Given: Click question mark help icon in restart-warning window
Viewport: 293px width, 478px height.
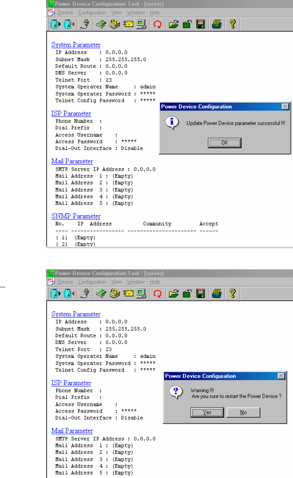Looking at the screenshot, I should (233, 293).
